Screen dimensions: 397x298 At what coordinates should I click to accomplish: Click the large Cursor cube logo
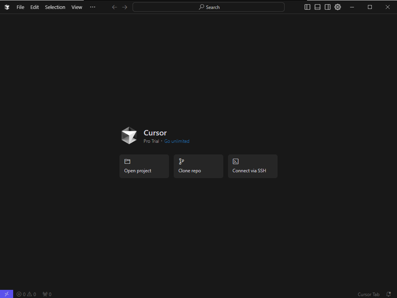point(129,135)
